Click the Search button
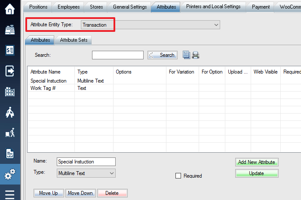Image resolution: width=301 pixels, height=200 pixels. [163, 55]
